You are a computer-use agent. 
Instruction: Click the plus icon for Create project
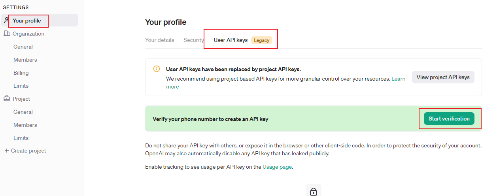[6, 151]
